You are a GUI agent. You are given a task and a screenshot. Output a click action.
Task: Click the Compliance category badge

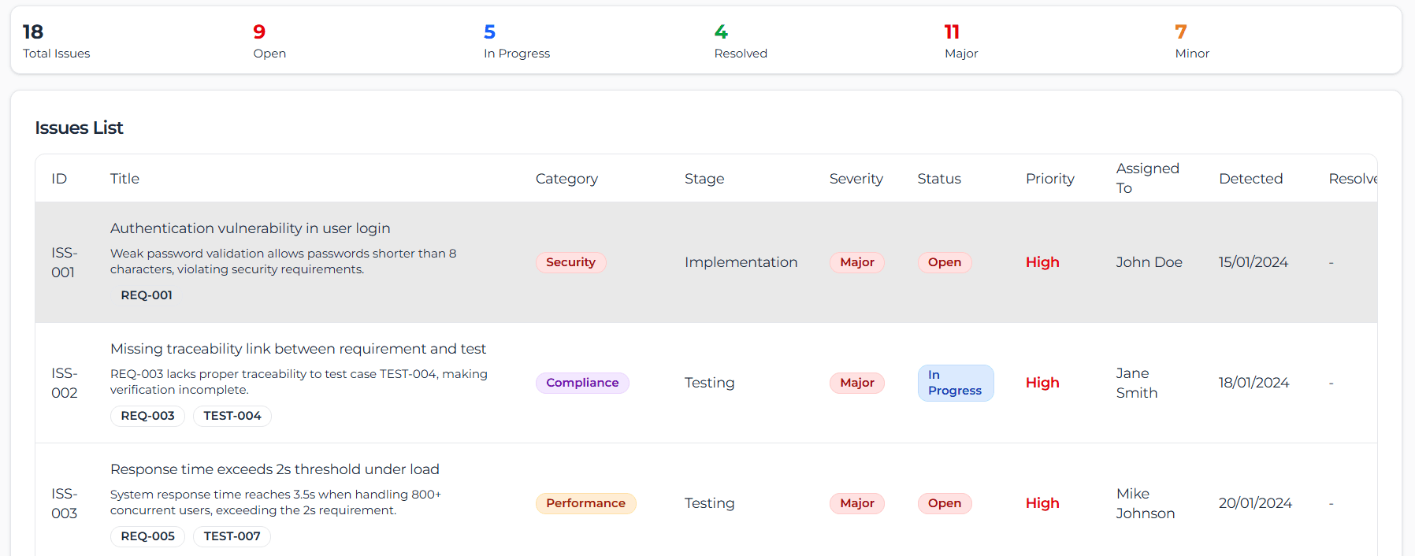click(x=582, y=383)
